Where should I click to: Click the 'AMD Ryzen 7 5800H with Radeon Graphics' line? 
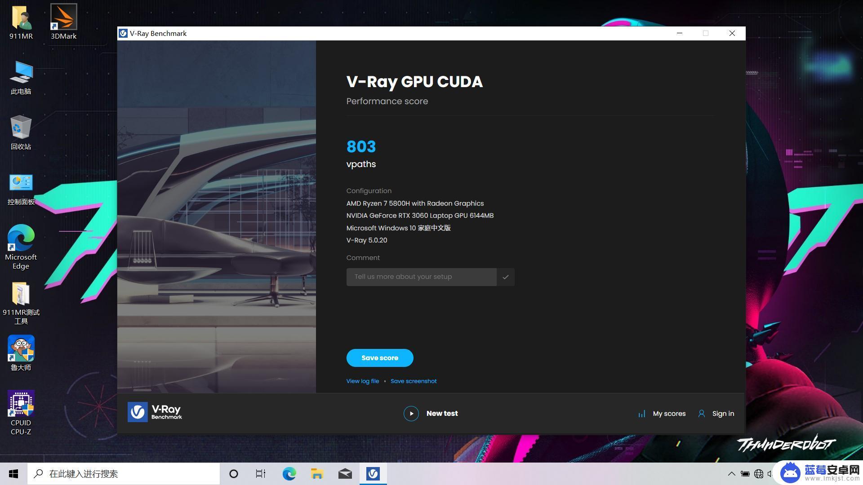(415, 203)
